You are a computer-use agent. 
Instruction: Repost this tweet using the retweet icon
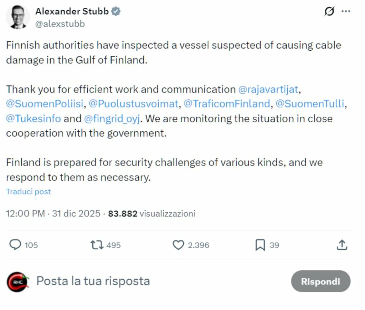pos(97,245)
